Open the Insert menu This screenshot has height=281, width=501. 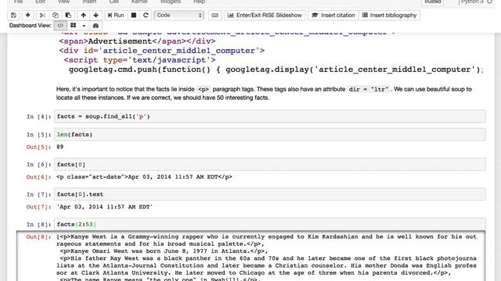[x=89, y=2]
